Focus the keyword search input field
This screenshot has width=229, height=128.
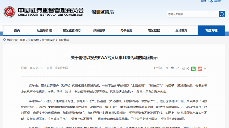pyautogui.click(x=193, y=14)
